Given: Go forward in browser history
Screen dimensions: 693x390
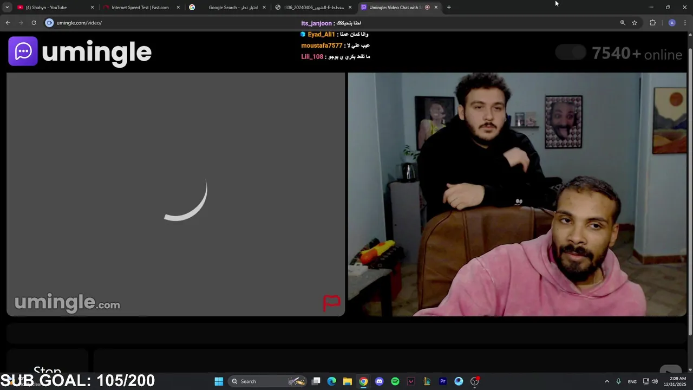Looking at the screenshot, I should click(x=21, y=23).
